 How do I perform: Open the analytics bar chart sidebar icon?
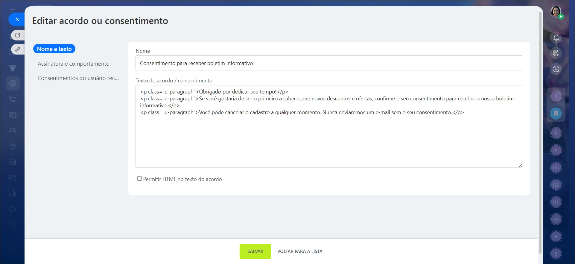[13, 193]
